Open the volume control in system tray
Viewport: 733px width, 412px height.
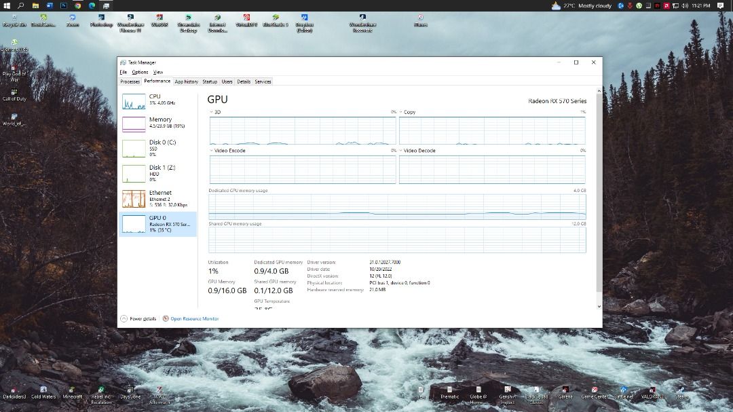tap(685, 5)
